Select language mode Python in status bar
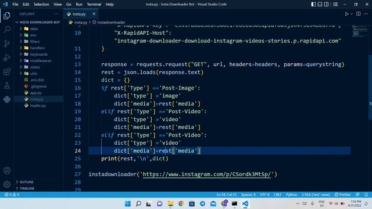 [292, 194]
